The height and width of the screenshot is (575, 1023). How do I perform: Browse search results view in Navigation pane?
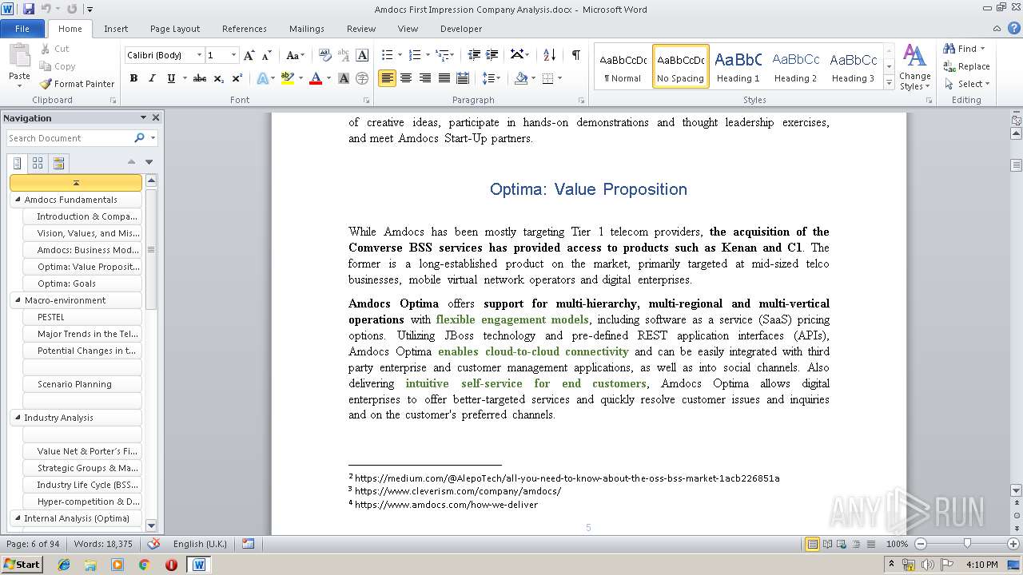58,164
